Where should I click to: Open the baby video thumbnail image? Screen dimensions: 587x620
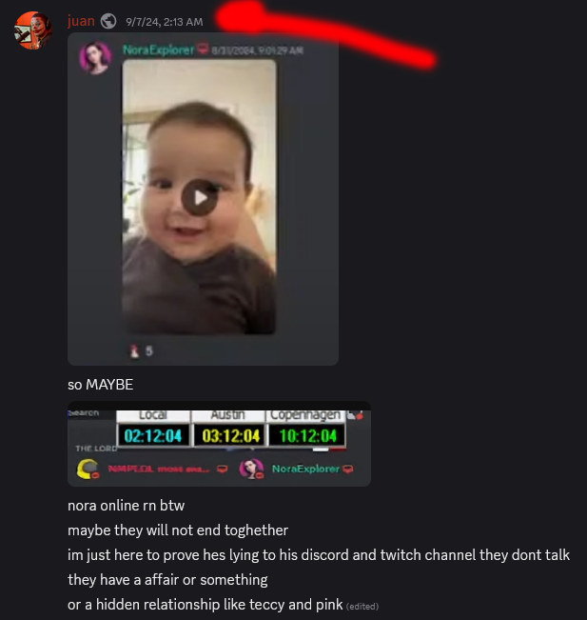coord(200,197)
